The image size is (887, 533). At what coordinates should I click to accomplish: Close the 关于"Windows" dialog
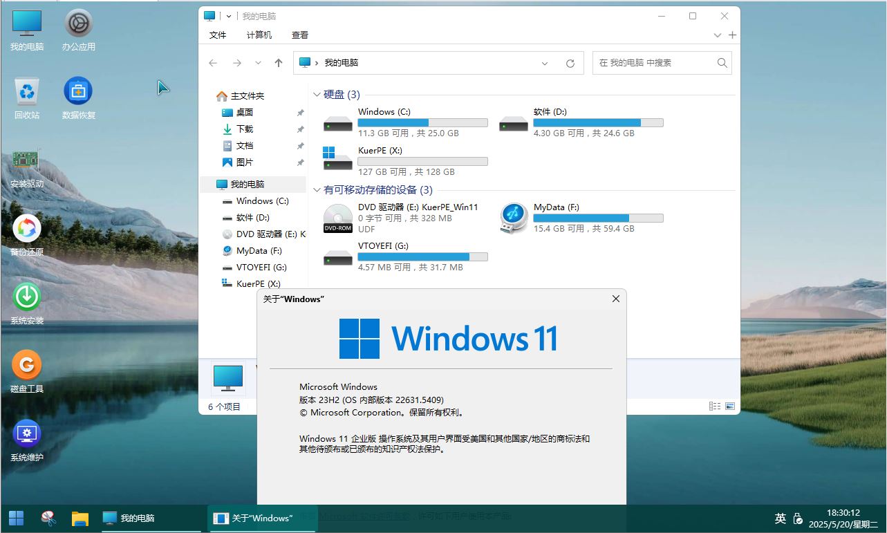[x=615, y=299]
